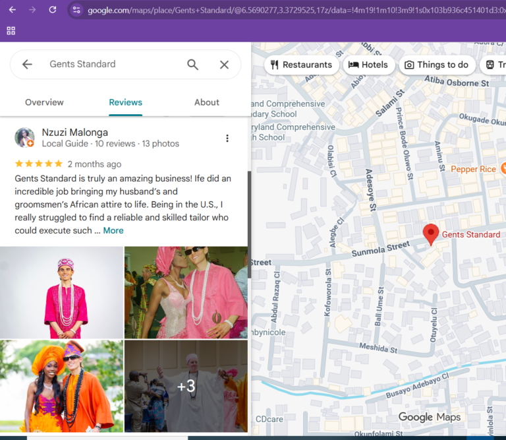Click the Aminu St map label
This screenshot has height=440, width=506.
coord(439,156)
